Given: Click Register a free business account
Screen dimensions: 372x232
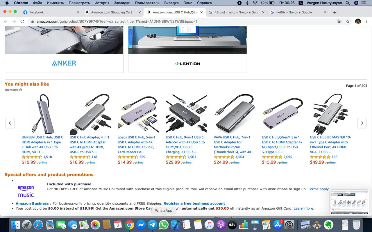Looking at the screenshot, I should pyautogui.click(x=194, y=204).
